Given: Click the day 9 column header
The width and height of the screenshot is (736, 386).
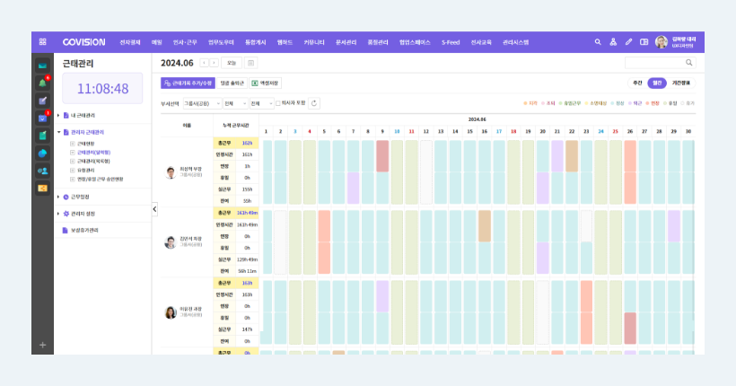Looking at the screenshot, I should point(382,131).
